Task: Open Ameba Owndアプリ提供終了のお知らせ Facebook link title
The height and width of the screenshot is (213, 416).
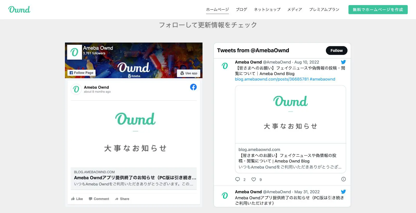Action: click(135, 178)
